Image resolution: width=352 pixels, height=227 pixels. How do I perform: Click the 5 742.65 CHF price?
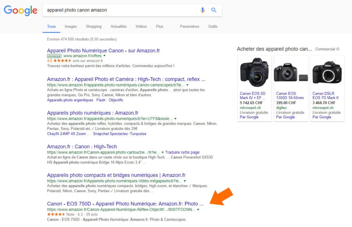[x=251, y=103]
